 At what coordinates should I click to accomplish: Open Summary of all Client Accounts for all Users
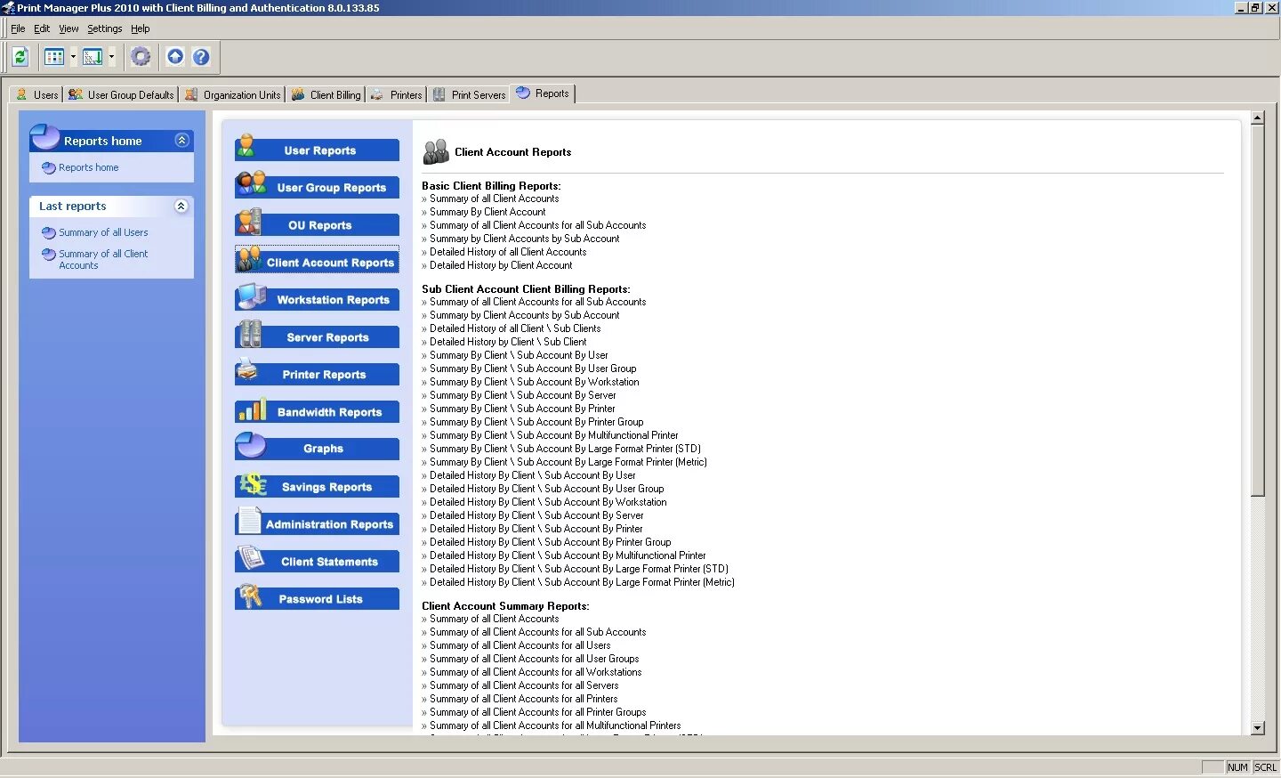tap(520, 645)
